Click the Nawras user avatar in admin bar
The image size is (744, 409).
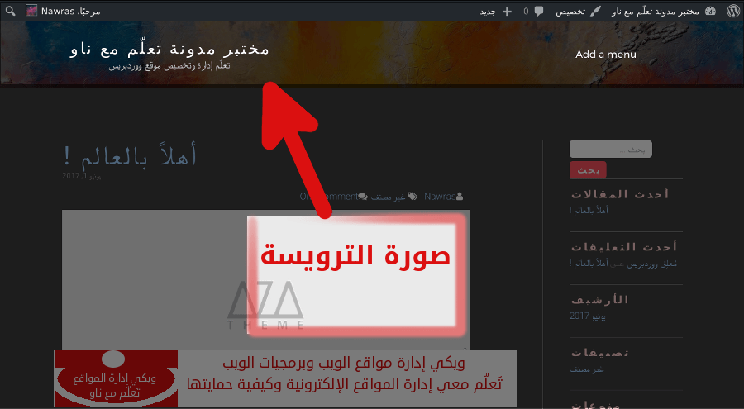pyautogui.click(x=31, y=11)
